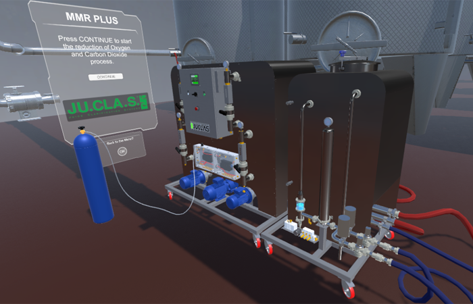Click the yellow-handled valve manifold on the skid

[x=309, y=234]
